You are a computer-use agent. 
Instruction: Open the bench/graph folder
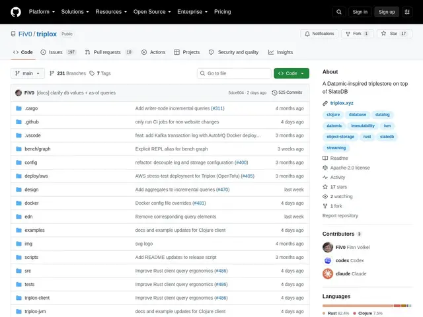tap(38, 149)
